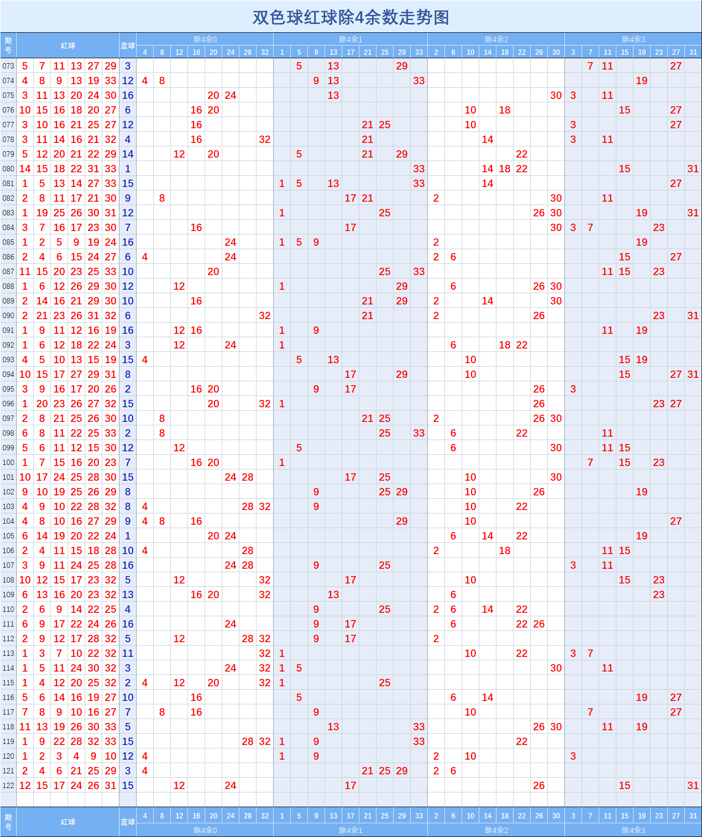Click blue ball 14 in row 079
Screen dimensions: 702x837
coord(128,154)
